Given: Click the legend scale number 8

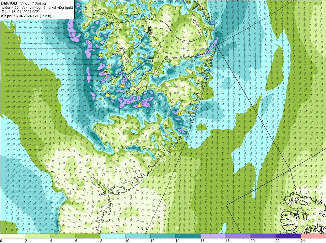Looking at the screenshot, I should 101,241.
